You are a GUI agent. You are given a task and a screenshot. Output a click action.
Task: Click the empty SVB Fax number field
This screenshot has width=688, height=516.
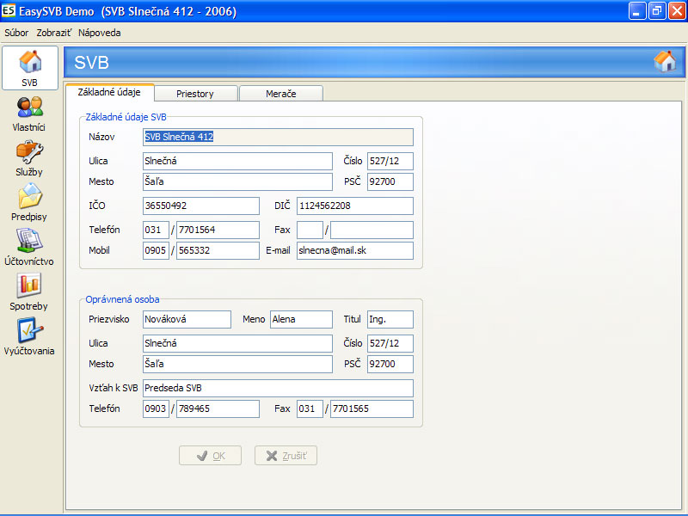(x=372, y=230)
